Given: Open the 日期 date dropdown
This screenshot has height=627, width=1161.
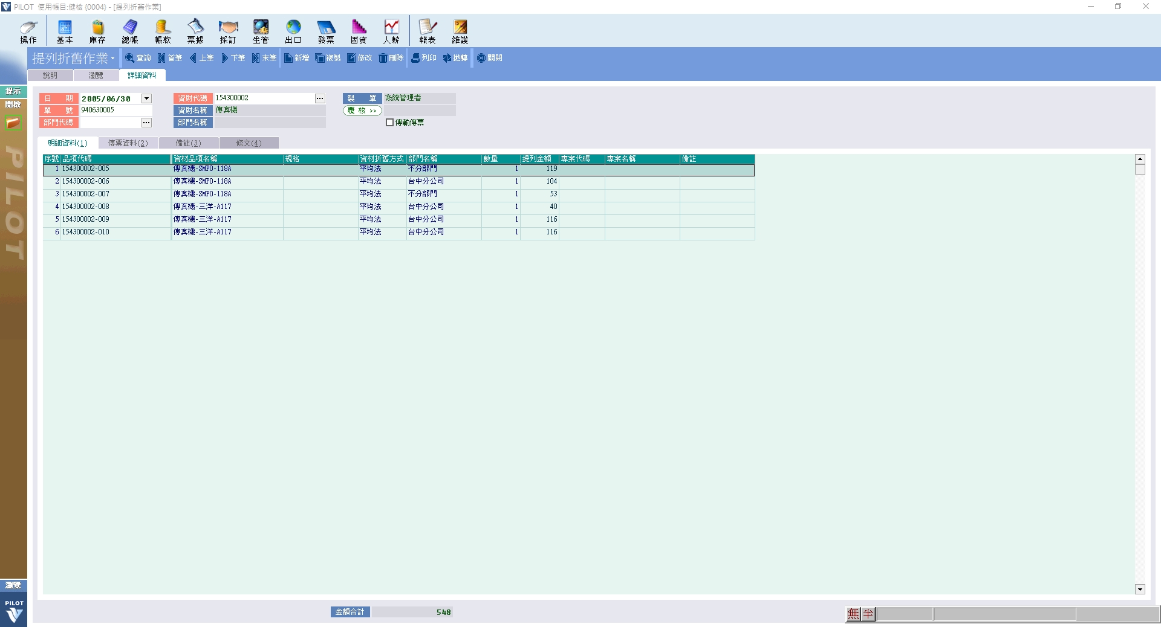Looking at the screenshot, I should click(x=146, y=98).
